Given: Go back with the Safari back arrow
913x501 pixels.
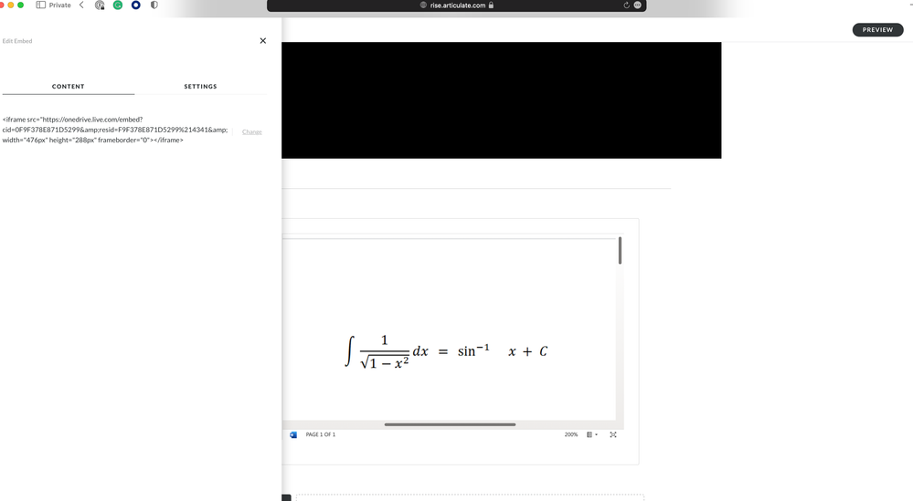Looking at the screenshot, I should pyautogui.click(x=81, y=5).
